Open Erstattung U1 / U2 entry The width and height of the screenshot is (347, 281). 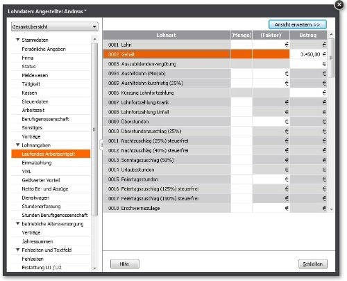point(51,268)
